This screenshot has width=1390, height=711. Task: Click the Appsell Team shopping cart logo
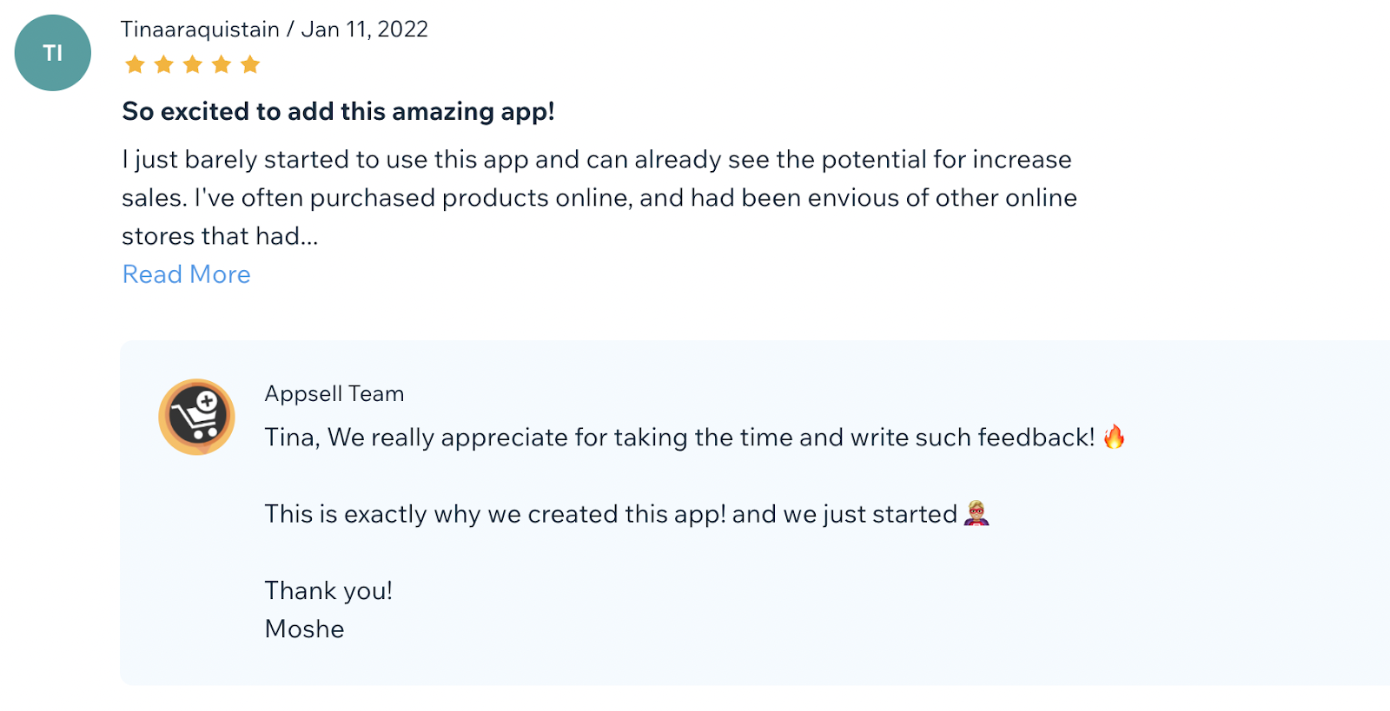(196, 417)
